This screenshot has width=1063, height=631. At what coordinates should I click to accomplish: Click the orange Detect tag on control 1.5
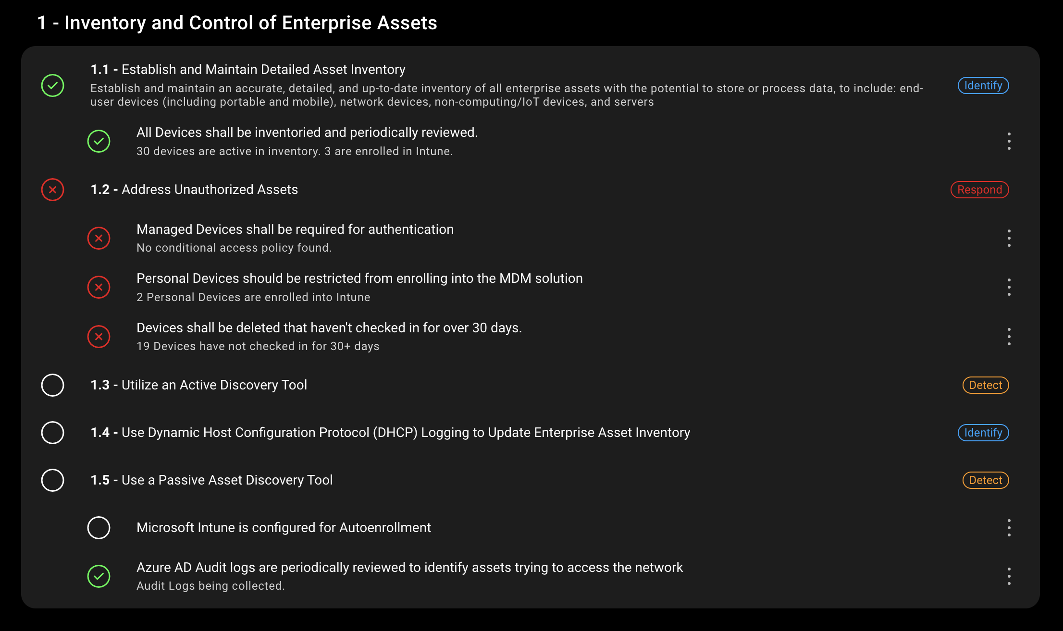pyautogui.click(x=985, y=480)
